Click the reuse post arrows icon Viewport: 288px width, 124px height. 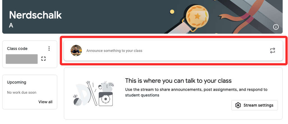click(x=273, y=50)
